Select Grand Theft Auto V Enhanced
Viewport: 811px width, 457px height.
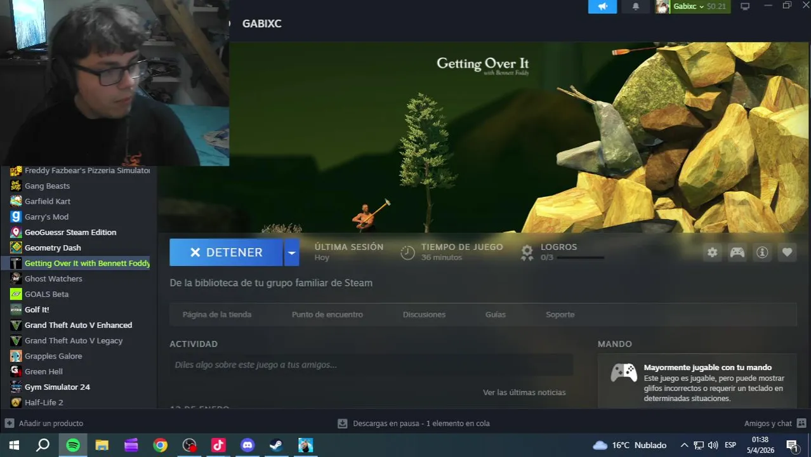[79, 325]
